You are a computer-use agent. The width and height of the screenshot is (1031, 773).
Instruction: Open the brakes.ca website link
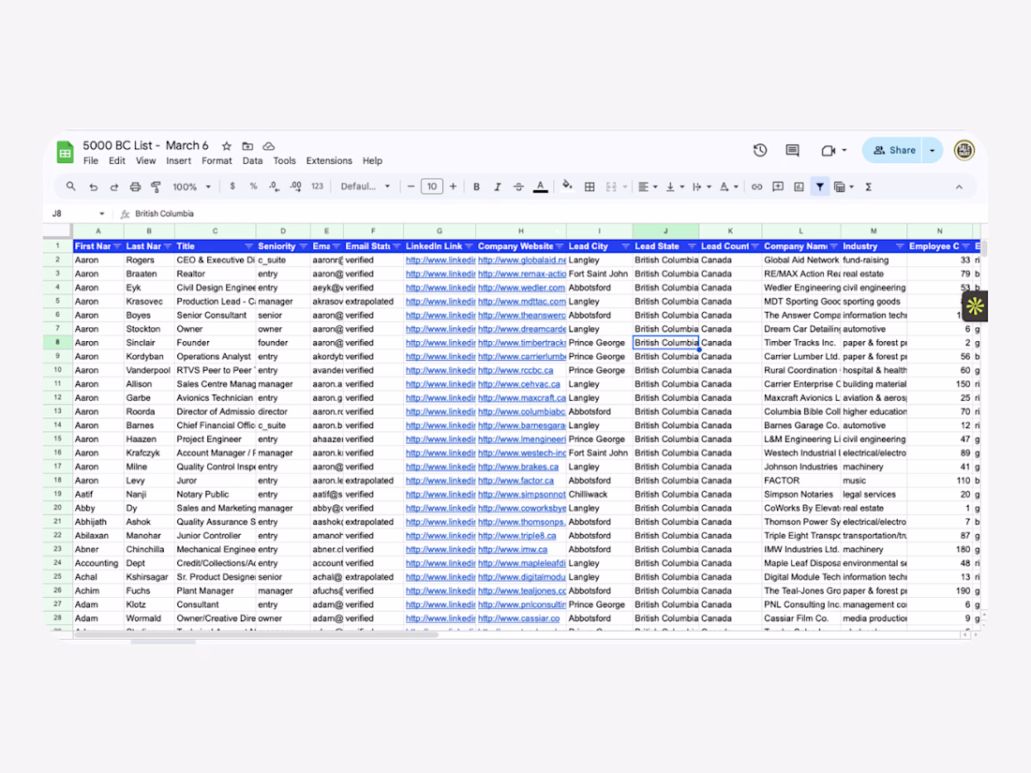pos(518,468)
